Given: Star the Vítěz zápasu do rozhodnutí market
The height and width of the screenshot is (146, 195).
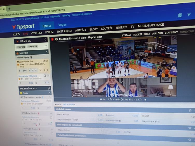Looking at the screenshot, I should 190,128.
